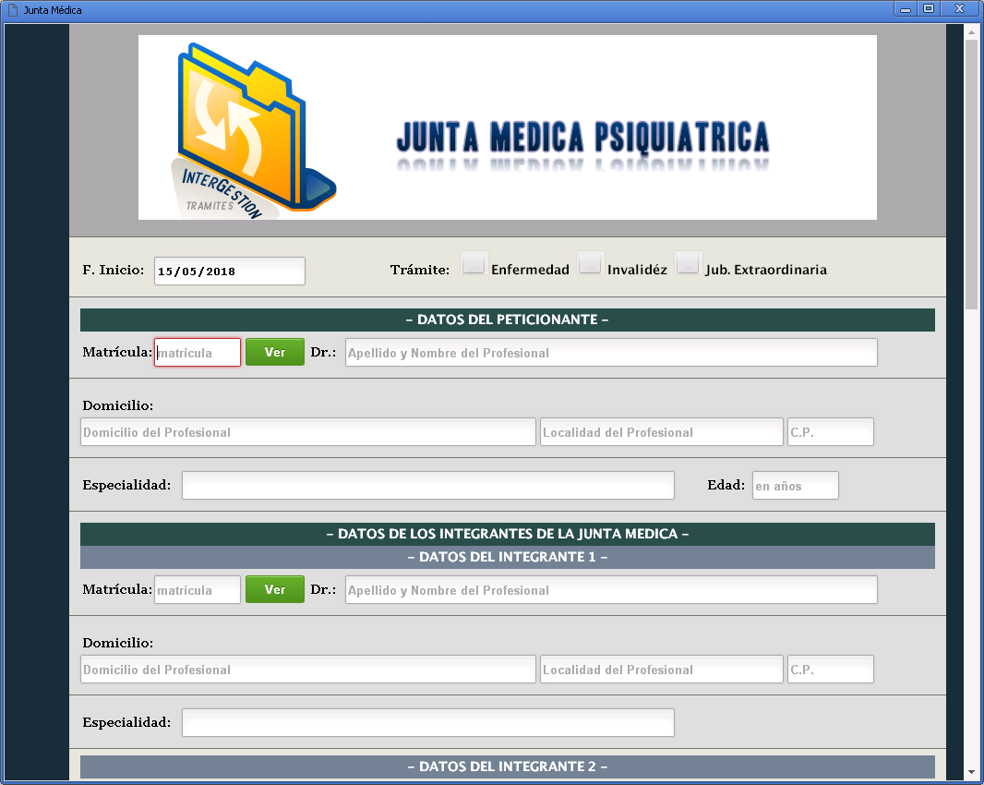
Task: Click the Trámite: label
Action: tap(420, 270)
